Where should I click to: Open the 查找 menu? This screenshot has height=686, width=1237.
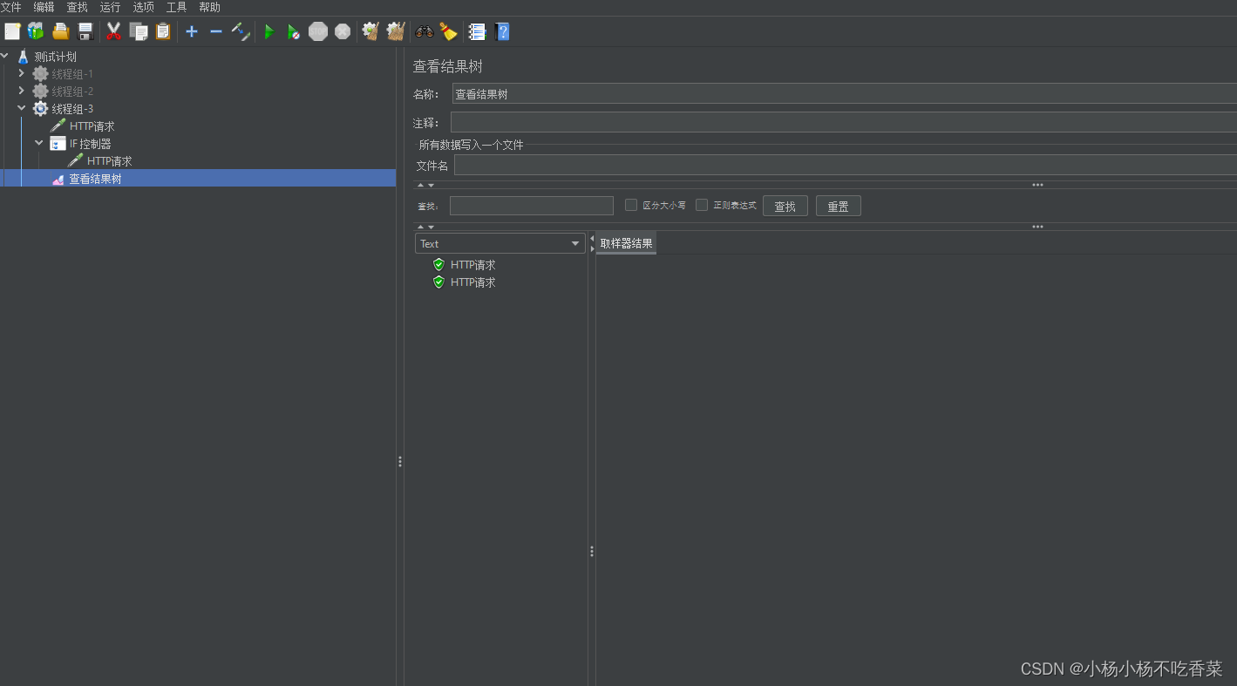click(x=78, y=7)
